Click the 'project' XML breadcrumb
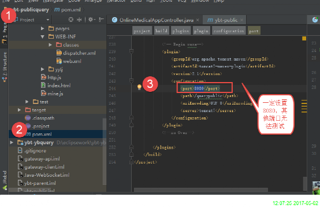Screen dimensions: 320x208 pyautogui.click(x=142, y=31)
